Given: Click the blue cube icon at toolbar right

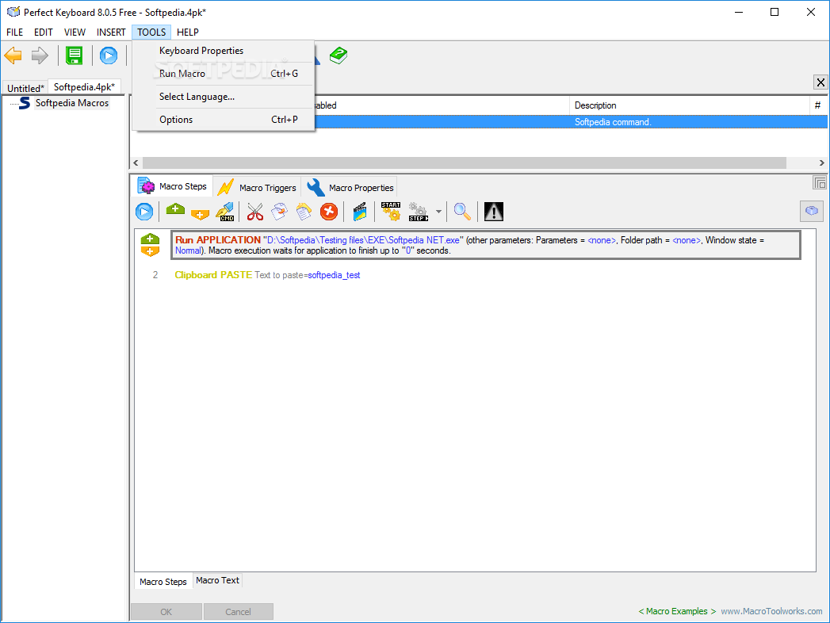Looking at the screenshot, I should (x=812, y=211).
